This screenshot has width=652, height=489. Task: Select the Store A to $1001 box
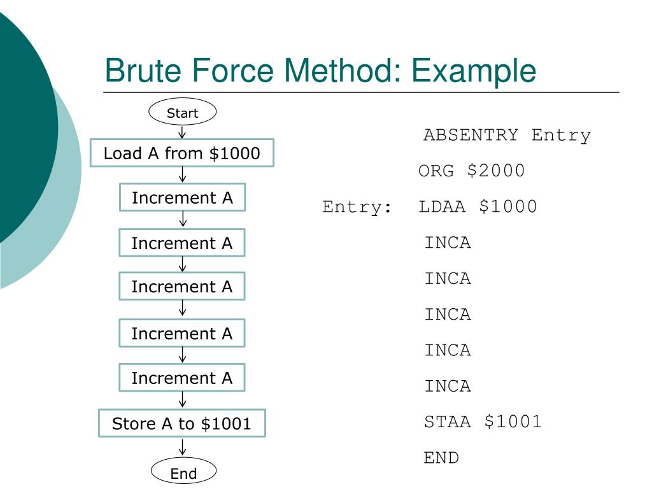pos(182,423)
